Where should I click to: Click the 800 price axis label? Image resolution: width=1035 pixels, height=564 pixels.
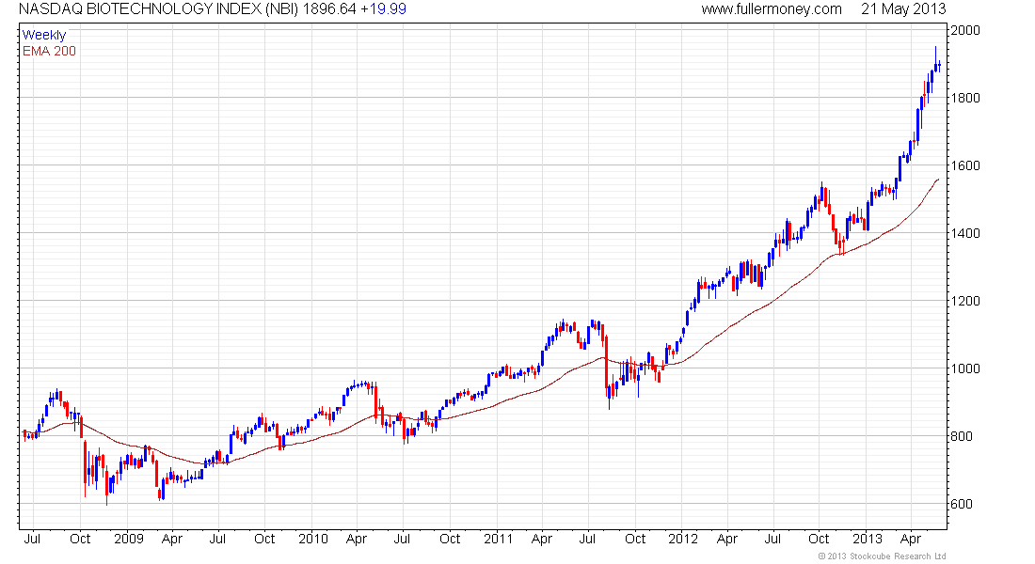(x=962, y=436)
